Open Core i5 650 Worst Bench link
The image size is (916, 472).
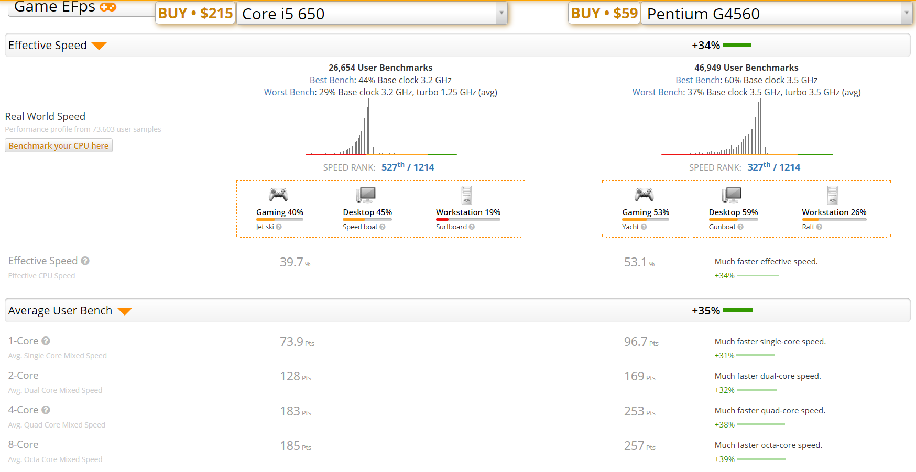click(289, 92)
